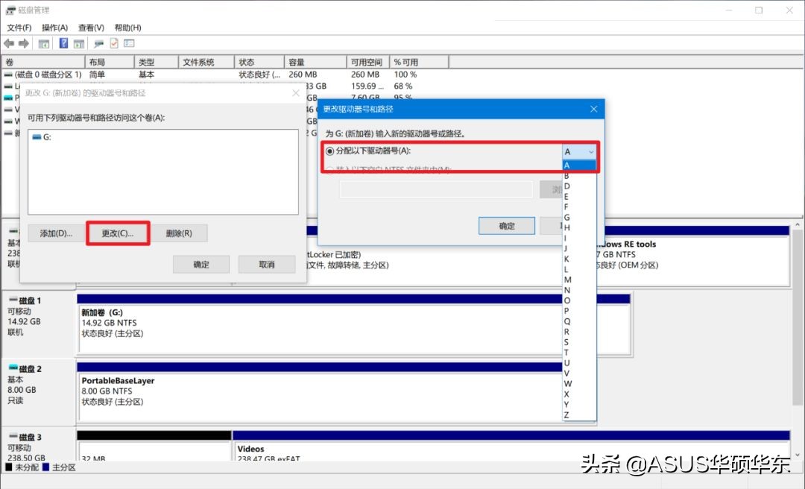Click the forward navigation arrow in the toolbar
The width and height of the screenshot is (805, 489).
coord(22,42)
